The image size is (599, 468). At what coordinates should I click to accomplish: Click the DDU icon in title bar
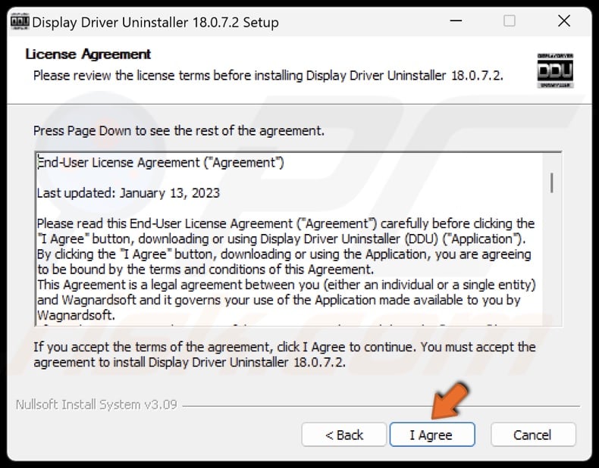pyautogui.click(x=20, y=21)
